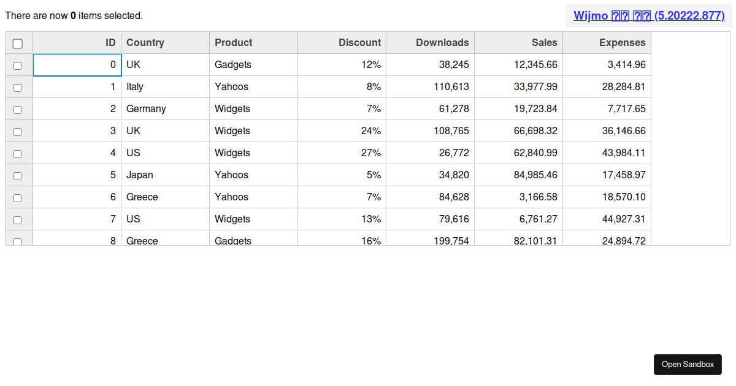Image resolution: width=736 pixels, height=386 pixels.
Task: Mark the checkbox for row ID 7
Action: click(18, 220)
